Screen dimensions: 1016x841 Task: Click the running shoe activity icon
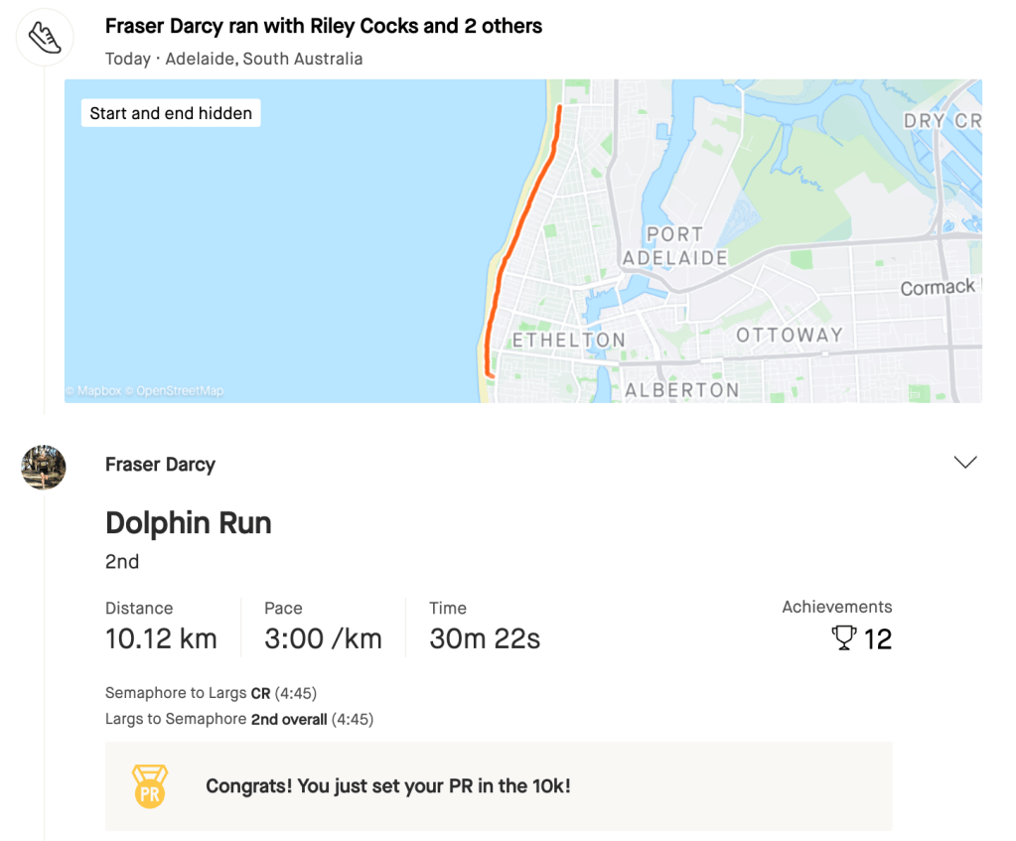[45, 39]
